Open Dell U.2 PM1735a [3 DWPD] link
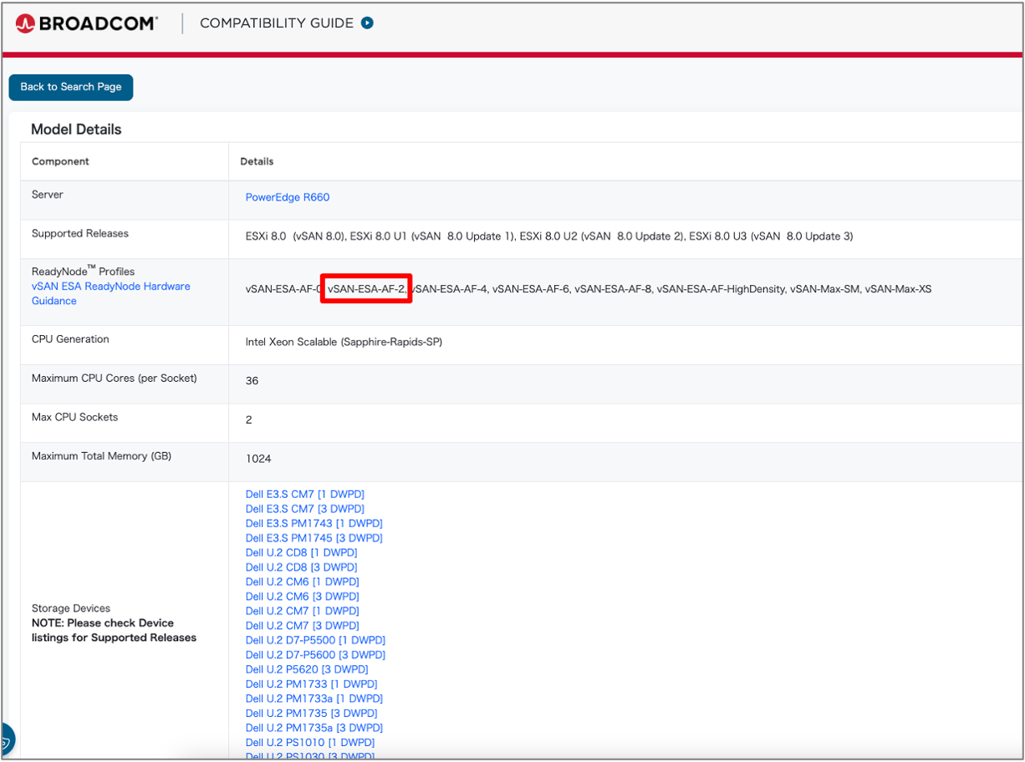 pyautogui.click(x=314, y=729)
